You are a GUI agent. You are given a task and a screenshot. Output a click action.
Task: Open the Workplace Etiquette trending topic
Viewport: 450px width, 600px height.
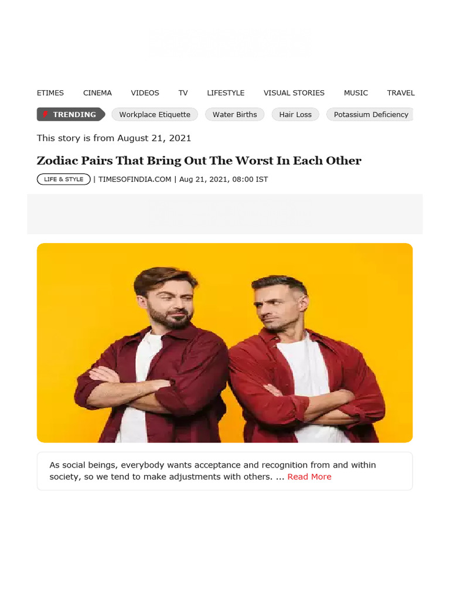[x=155, y=114]
